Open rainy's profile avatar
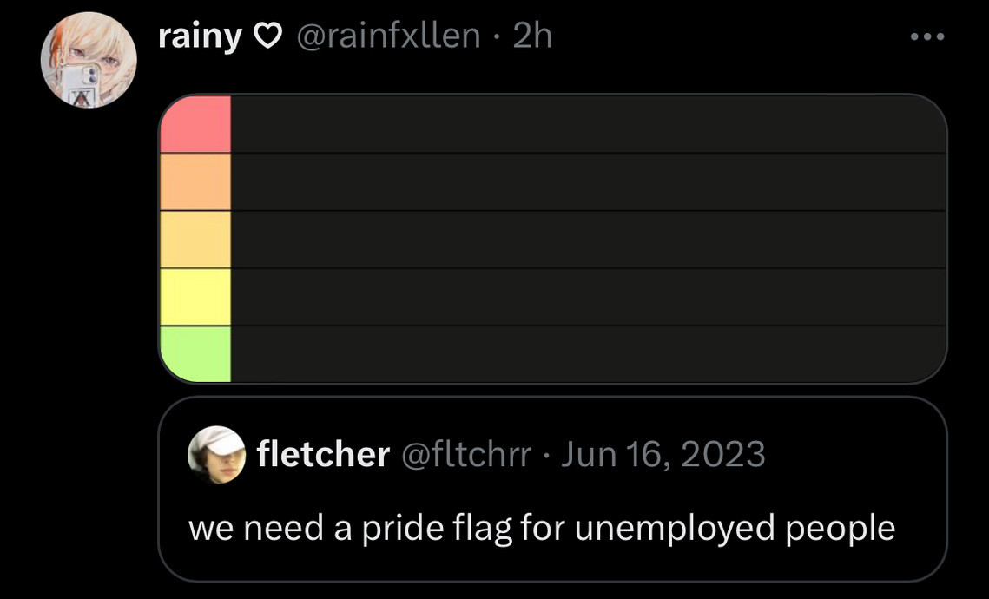The image size is (989, 599). (89, 60)
